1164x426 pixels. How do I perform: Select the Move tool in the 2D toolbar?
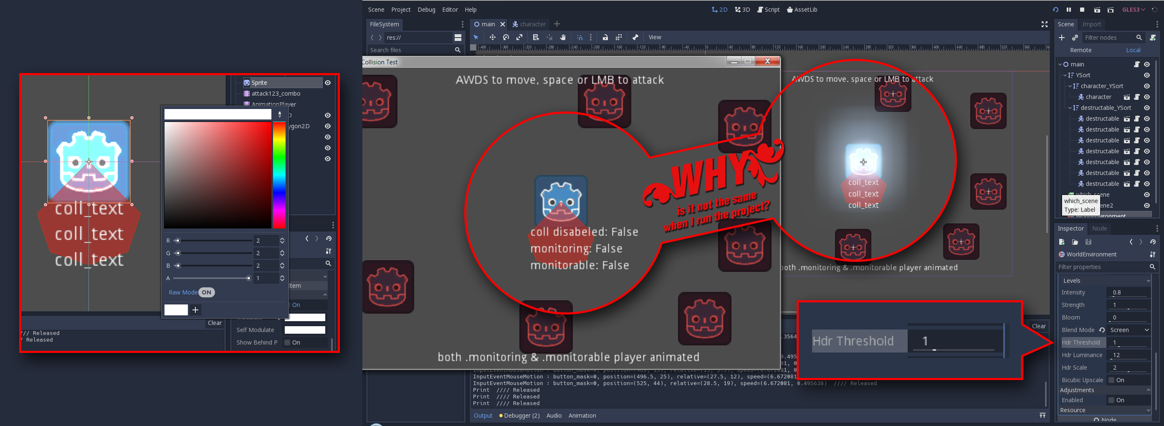492,37
